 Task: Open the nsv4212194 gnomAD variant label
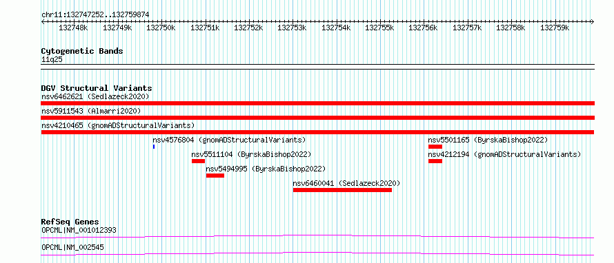point(504,154)
